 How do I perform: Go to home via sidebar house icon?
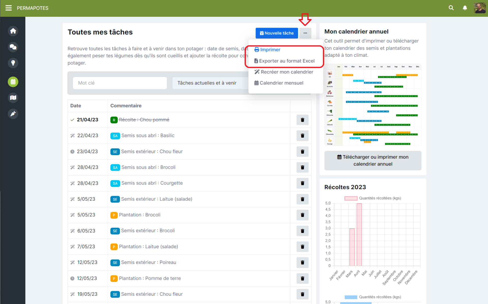click(x=13, y=31)
